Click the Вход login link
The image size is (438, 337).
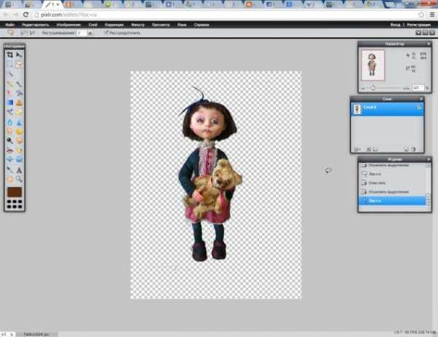point(395,24)
